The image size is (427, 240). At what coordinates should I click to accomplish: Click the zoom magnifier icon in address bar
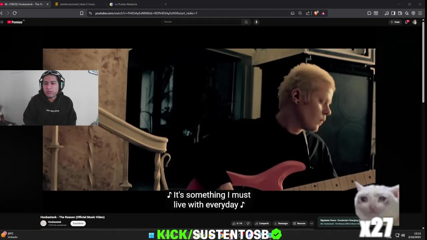(300, 13)
